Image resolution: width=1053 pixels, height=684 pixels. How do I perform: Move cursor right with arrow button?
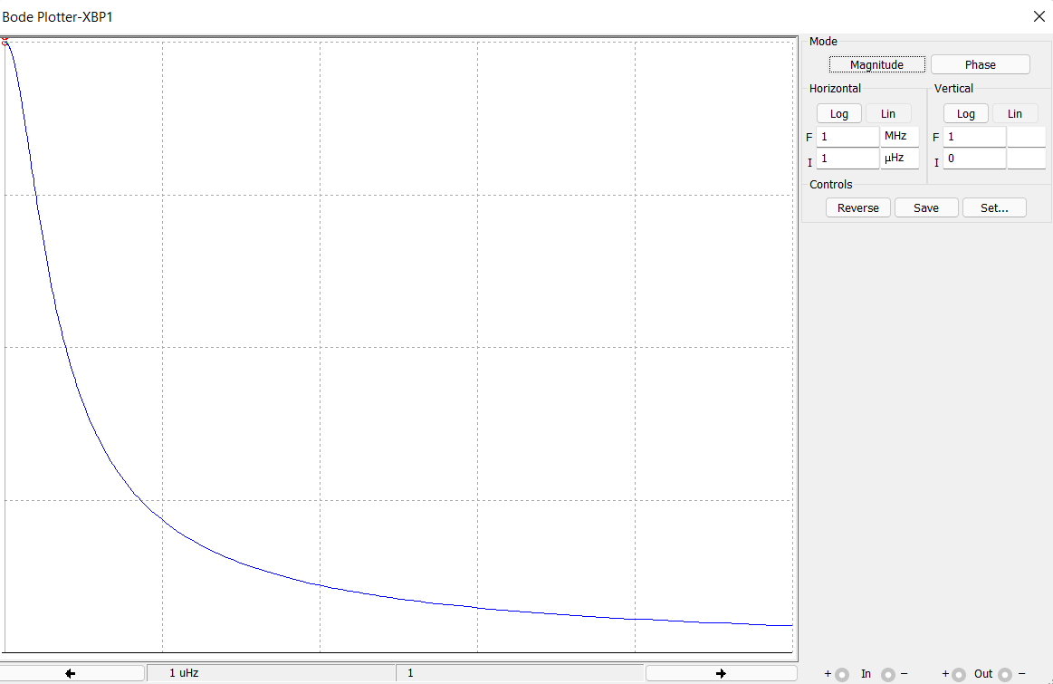coord(722,673)
